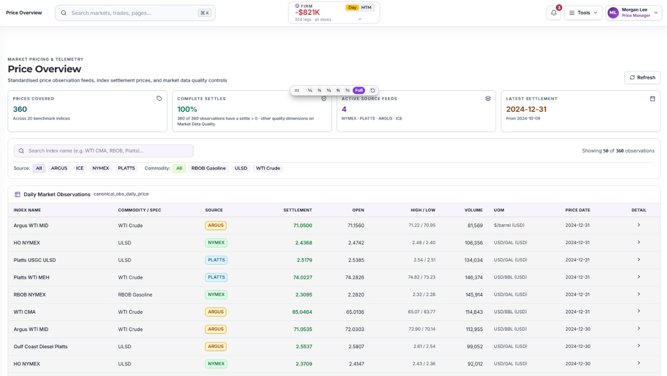The width and height of the screenshot is (667, 376).
Task: Open Morgan Lee user menu
Action: coord(634,13)
